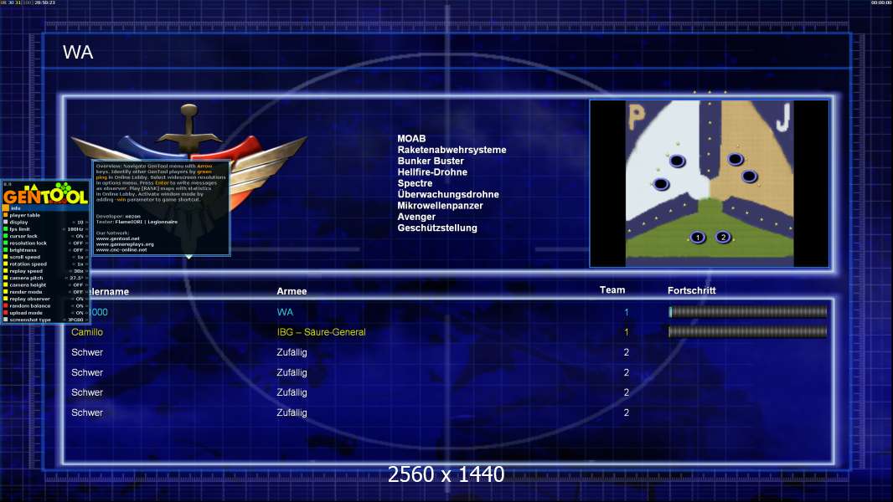The image size is (893, 502).
Task: Click the 2560 x 1440 resolution label
Action: (446, 474)
